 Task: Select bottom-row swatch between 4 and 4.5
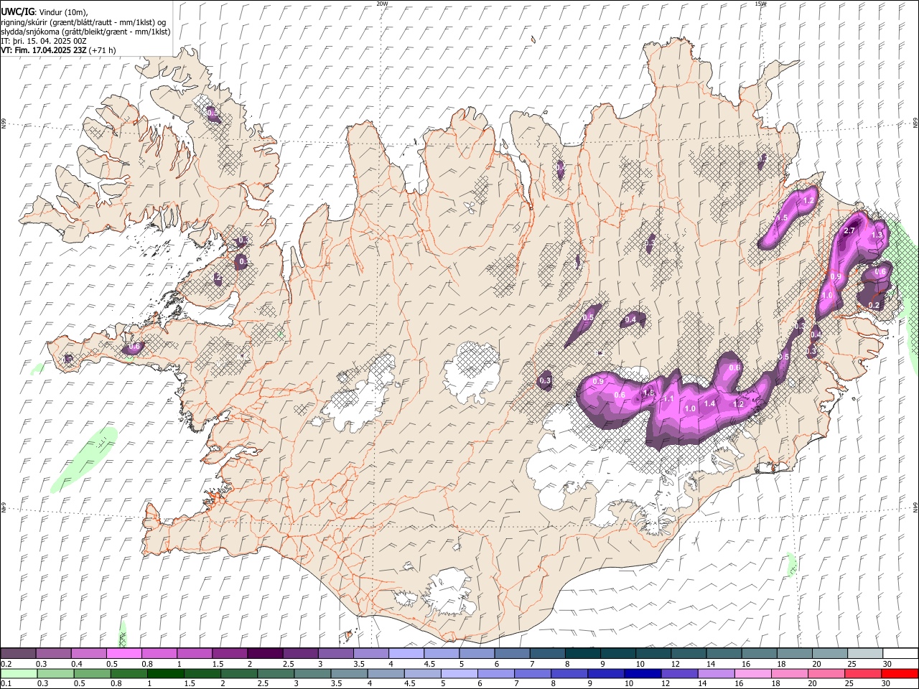(386, 673)
